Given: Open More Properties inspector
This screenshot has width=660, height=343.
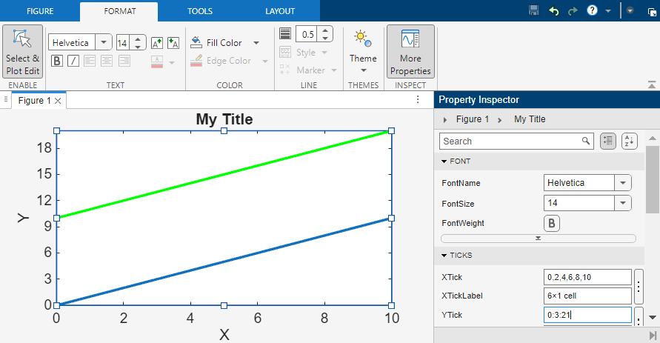Looking at the screenshot, I should [410, 52].
